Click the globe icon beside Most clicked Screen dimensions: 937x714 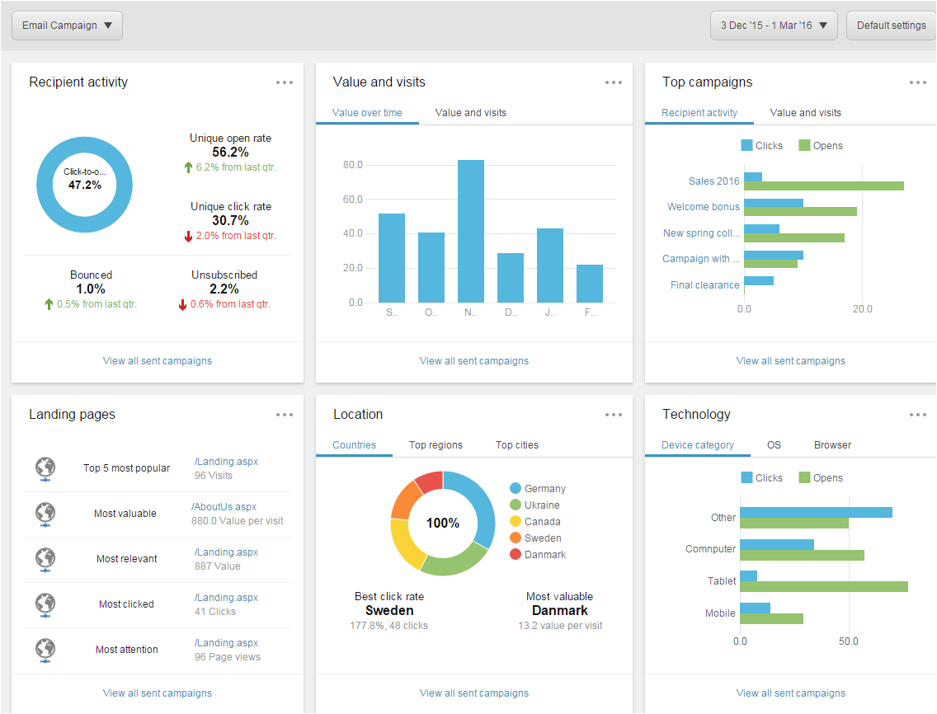coord(45,604)
